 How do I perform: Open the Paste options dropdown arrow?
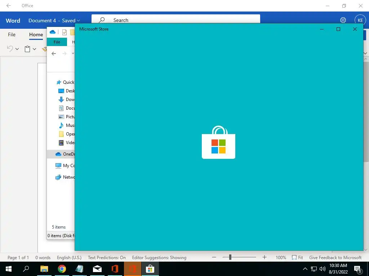pyautogui.click(x=34, y=49)
